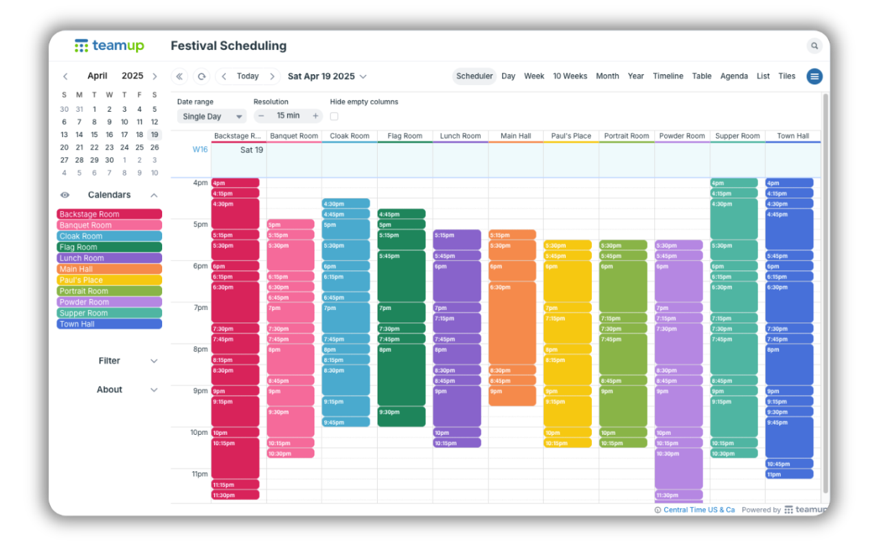Go to next month in mini calendar
Image resolution: width=879 pixels, height=546 pixels.
click(x=155, y=76)
